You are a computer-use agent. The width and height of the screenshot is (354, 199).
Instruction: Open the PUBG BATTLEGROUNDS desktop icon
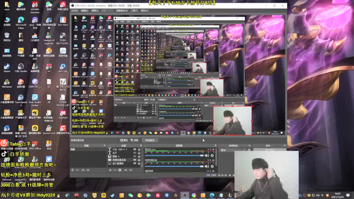63,38
